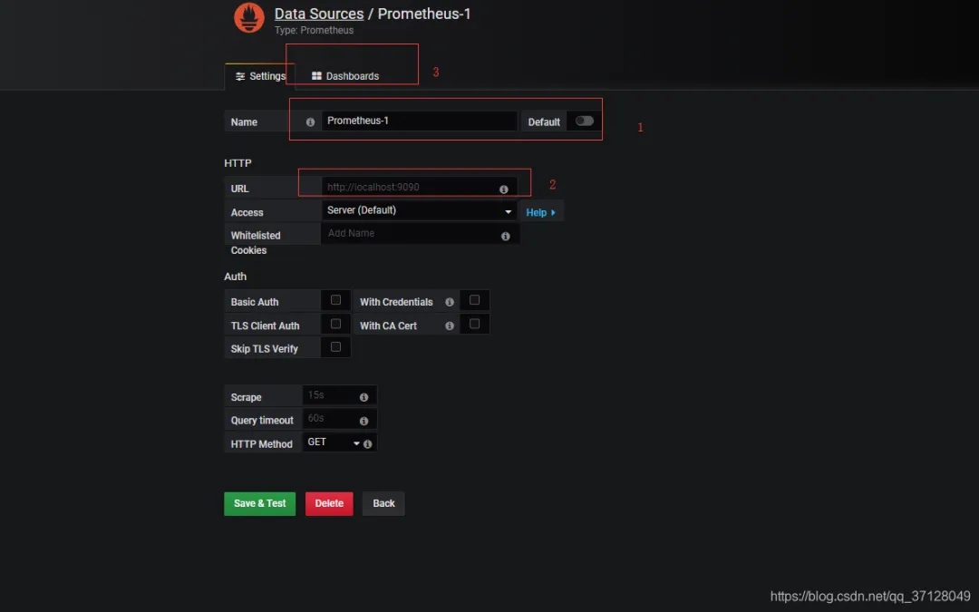
Task: Click the Query timeout info icon
Action: click(364, 421)
